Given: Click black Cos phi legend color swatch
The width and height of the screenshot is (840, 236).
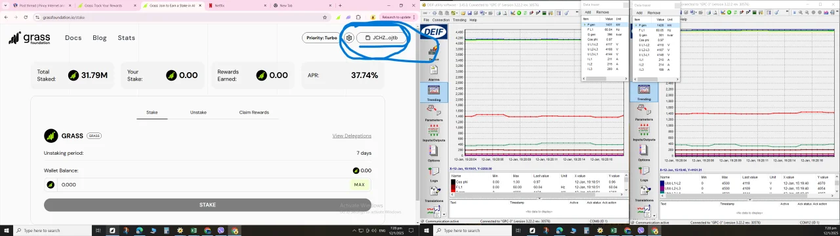Looking at the screenshot, I should tap(453, 182).
